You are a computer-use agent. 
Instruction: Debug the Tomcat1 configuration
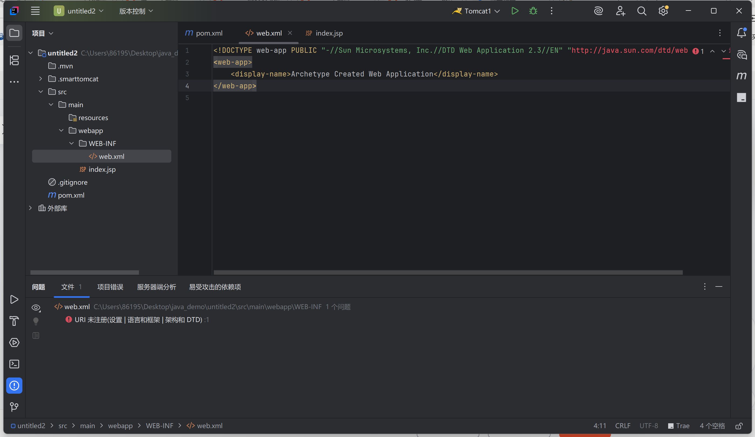[x=533, y=11]
